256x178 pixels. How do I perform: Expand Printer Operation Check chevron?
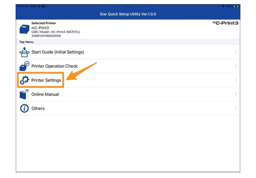(x=236, y=66)
